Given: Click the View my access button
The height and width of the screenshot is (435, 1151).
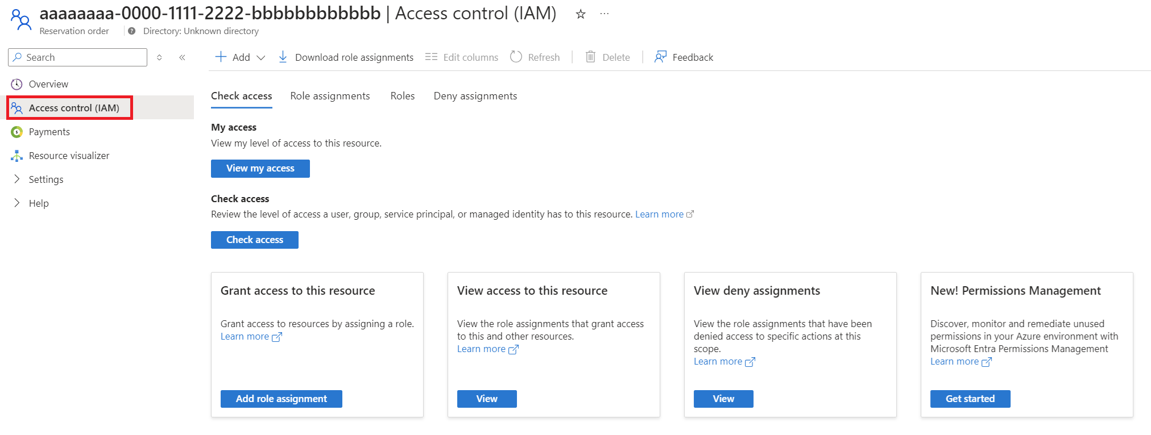Looking at the screenshot, I should coord(260,169).
